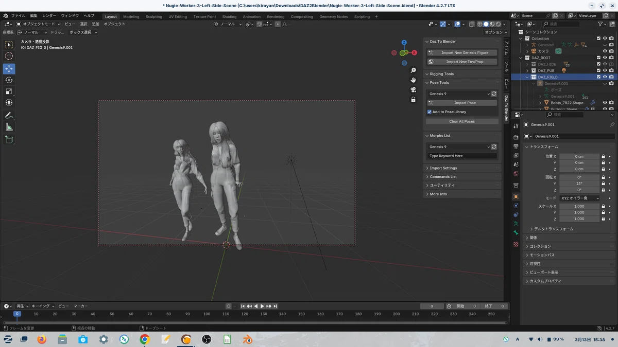Select the Add Cube tool
Screen dimensions: 618x347
tap(9, 139)
